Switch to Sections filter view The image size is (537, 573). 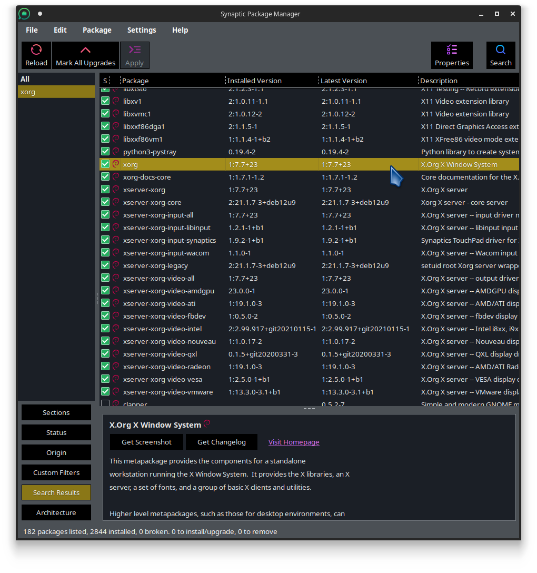point(56,412)
